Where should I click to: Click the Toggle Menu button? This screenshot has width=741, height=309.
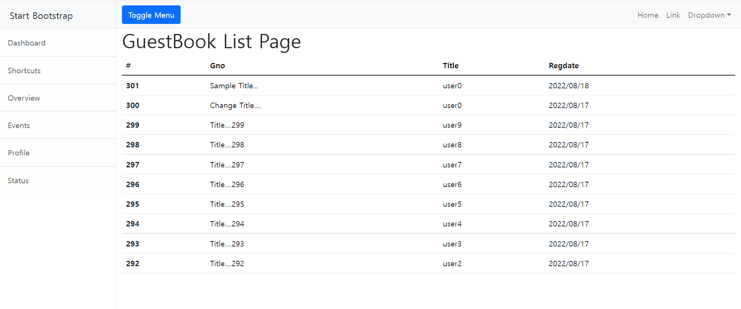[x=151, y=15]
